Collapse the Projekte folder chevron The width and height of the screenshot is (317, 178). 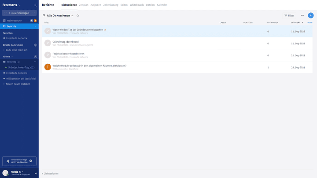click(35, 62)
